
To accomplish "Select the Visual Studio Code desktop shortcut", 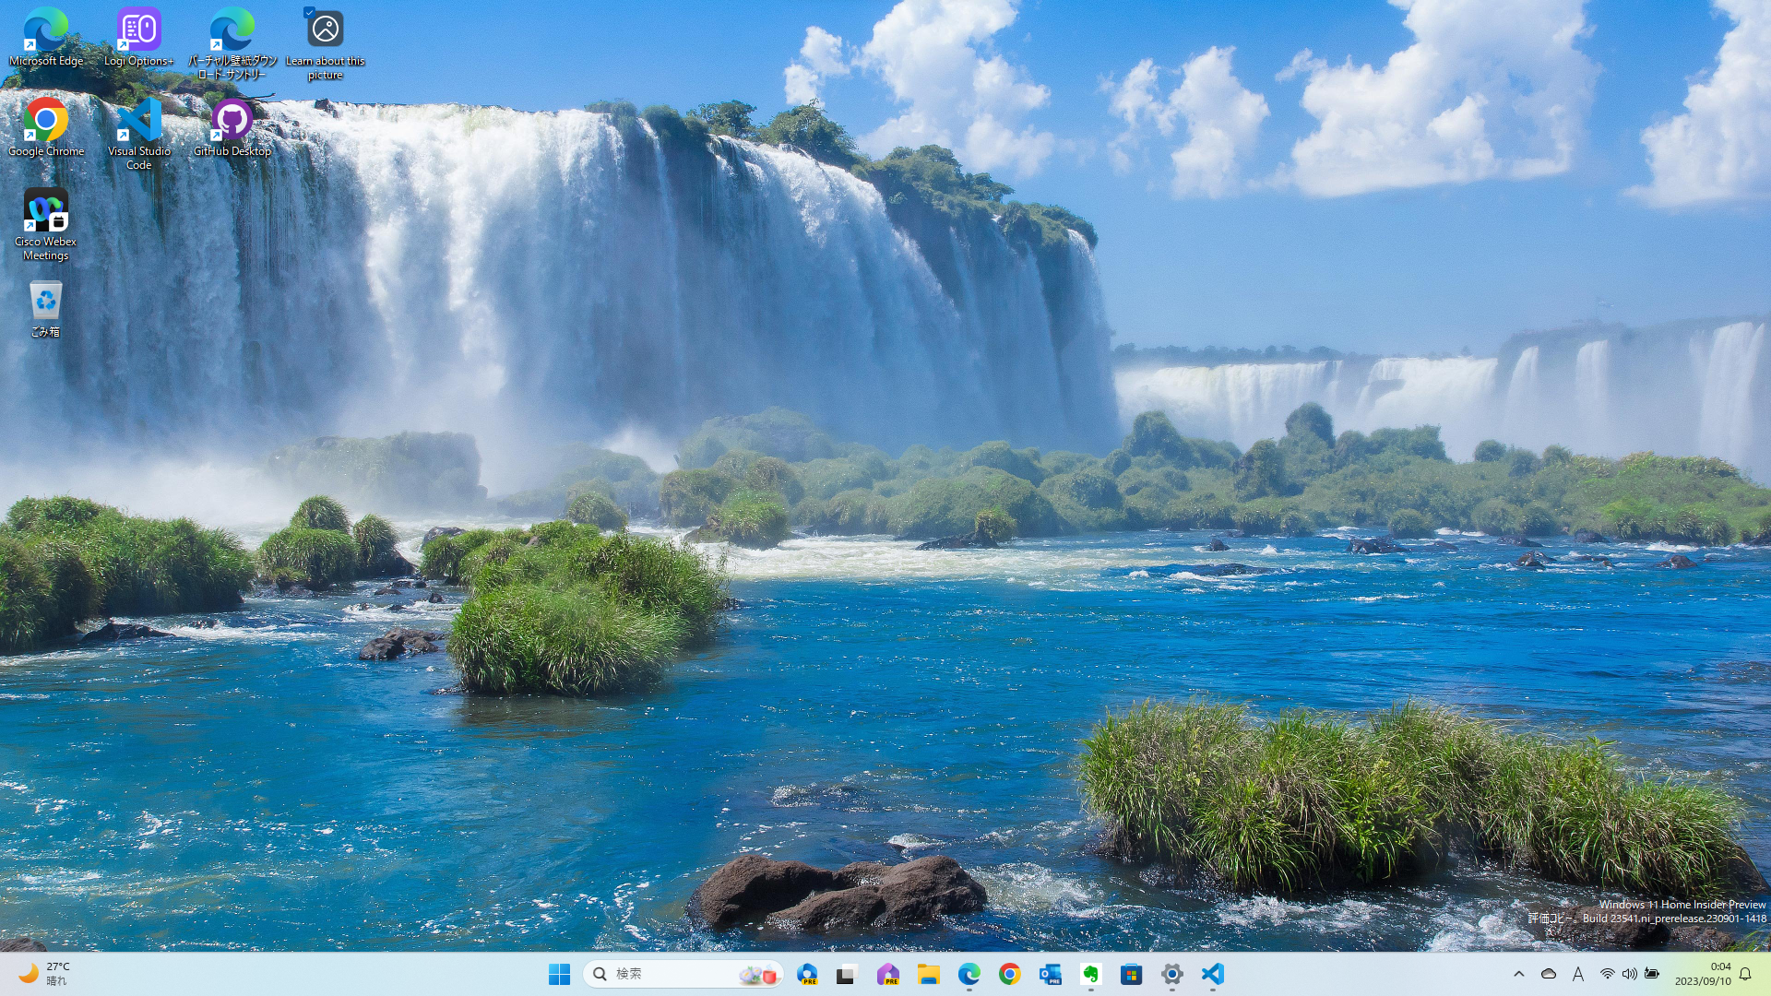I will point(138,134).
